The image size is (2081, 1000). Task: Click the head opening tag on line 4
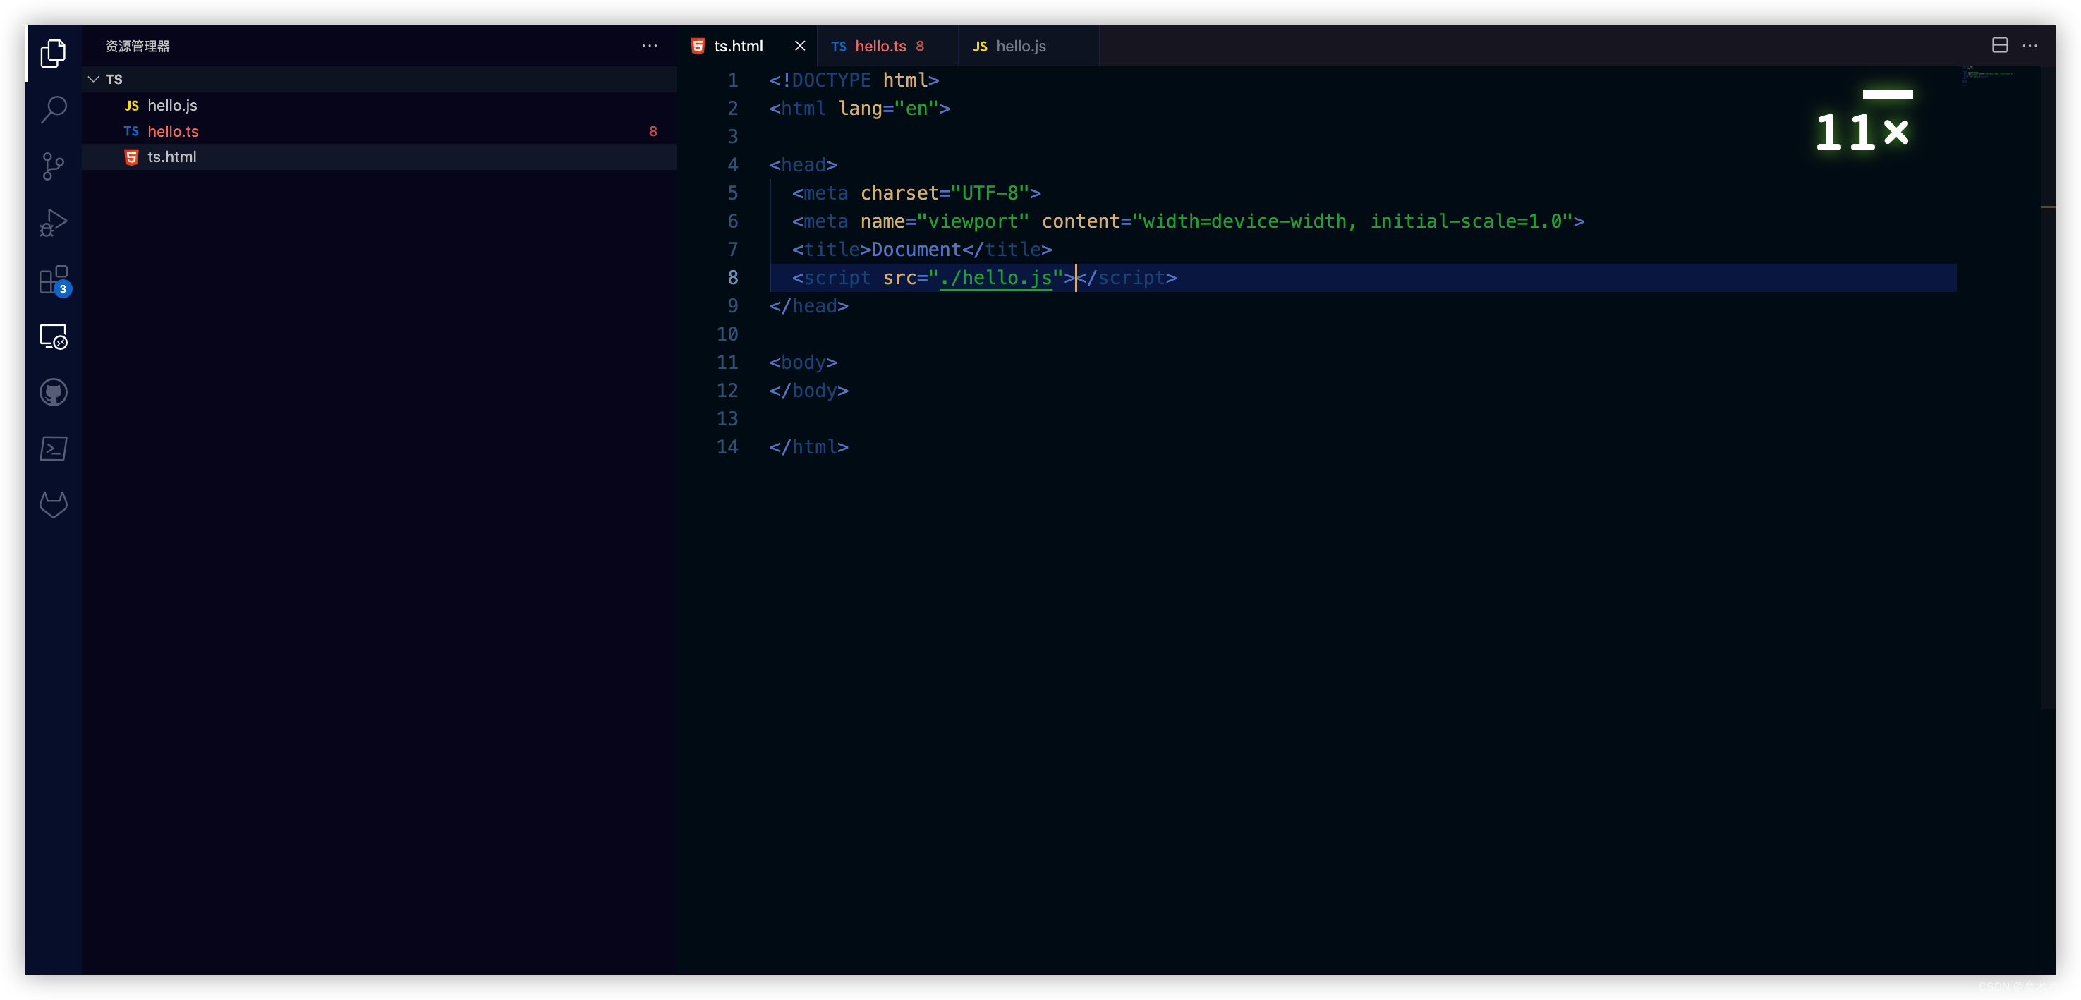[803, 165]
